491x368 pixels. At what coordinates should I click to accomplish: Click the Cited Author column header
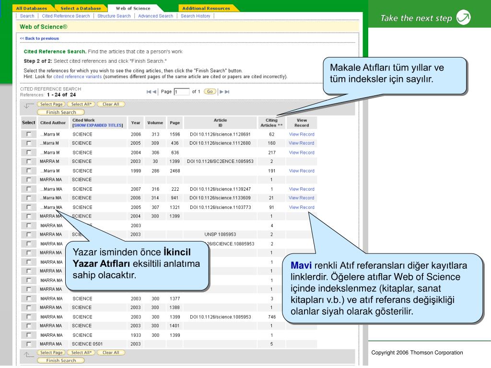[53, 123]
